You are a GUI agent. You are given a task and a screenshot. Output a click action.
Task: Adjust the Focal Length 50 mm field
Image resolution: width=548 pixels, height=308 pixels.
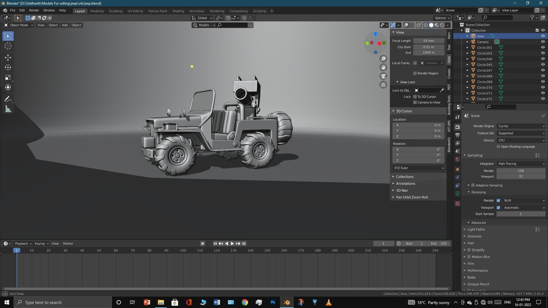pos(429,41)
